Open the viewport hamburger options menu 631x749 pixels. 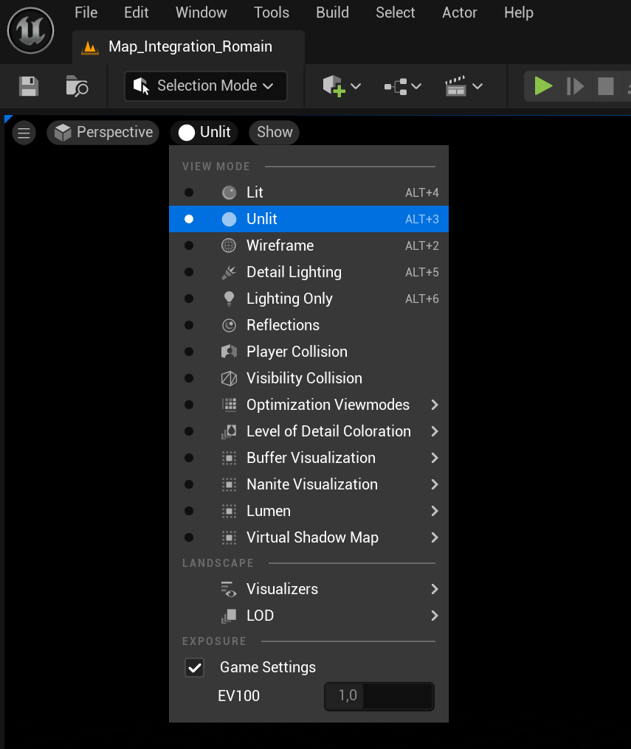24,132
